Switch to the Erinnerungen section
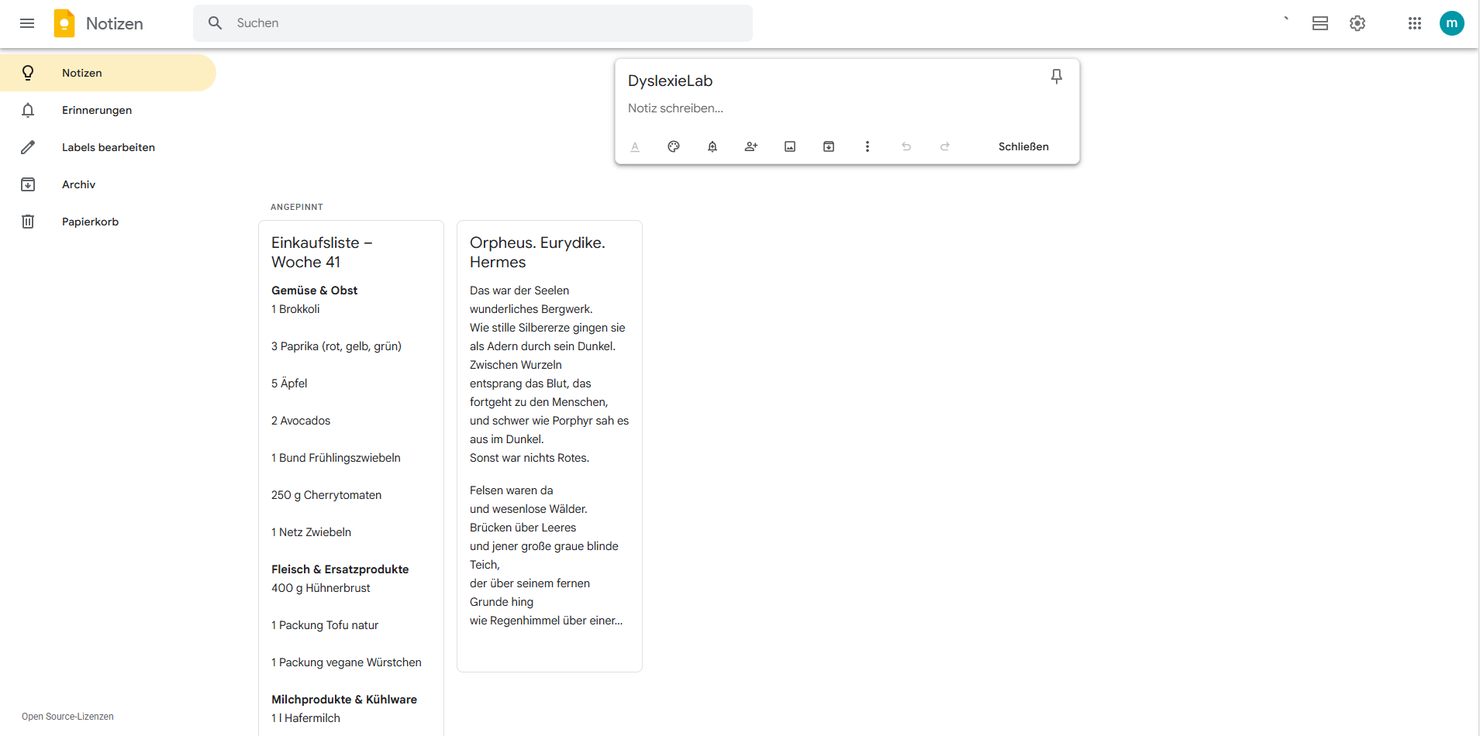1480x736 pixels. tap(96, 110)
